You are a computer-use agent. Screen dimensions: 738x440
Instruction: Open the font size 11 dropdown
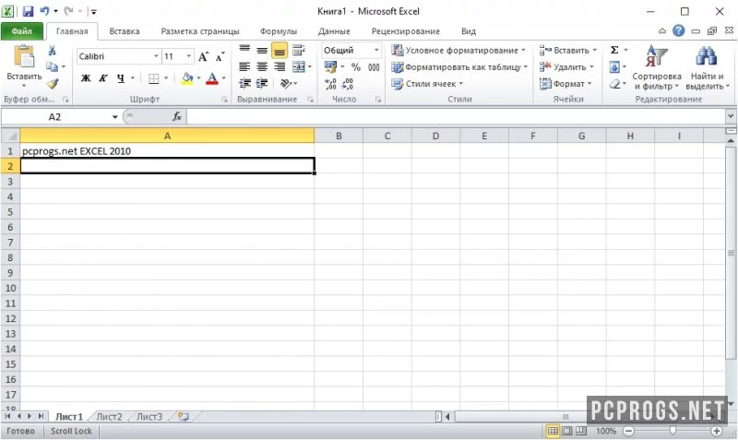189,56
